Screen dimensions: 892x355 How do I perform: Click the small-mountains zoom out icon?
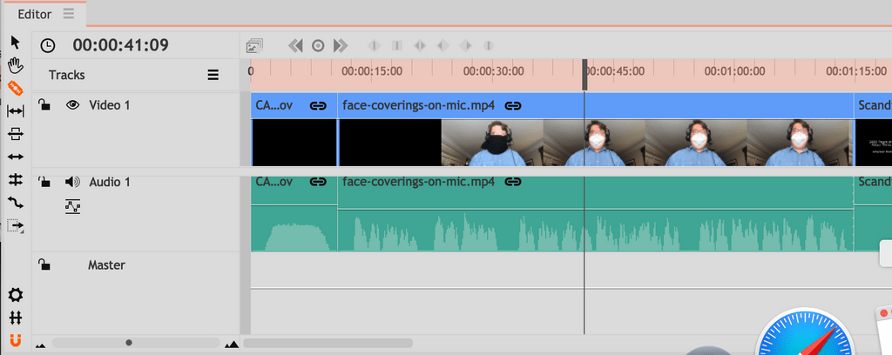point(40,345)
